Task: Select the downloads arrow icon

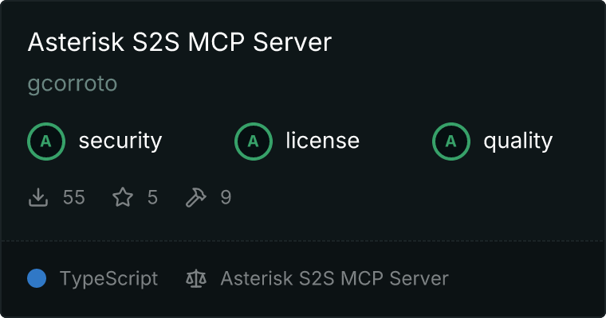Action: pos(38,197)
